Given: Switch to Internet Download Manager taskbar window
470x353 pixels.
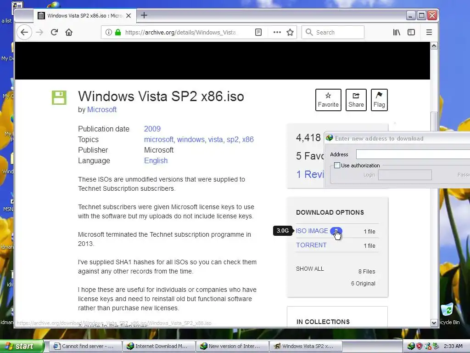Looking at the screenshot, I should click(159, 346).
